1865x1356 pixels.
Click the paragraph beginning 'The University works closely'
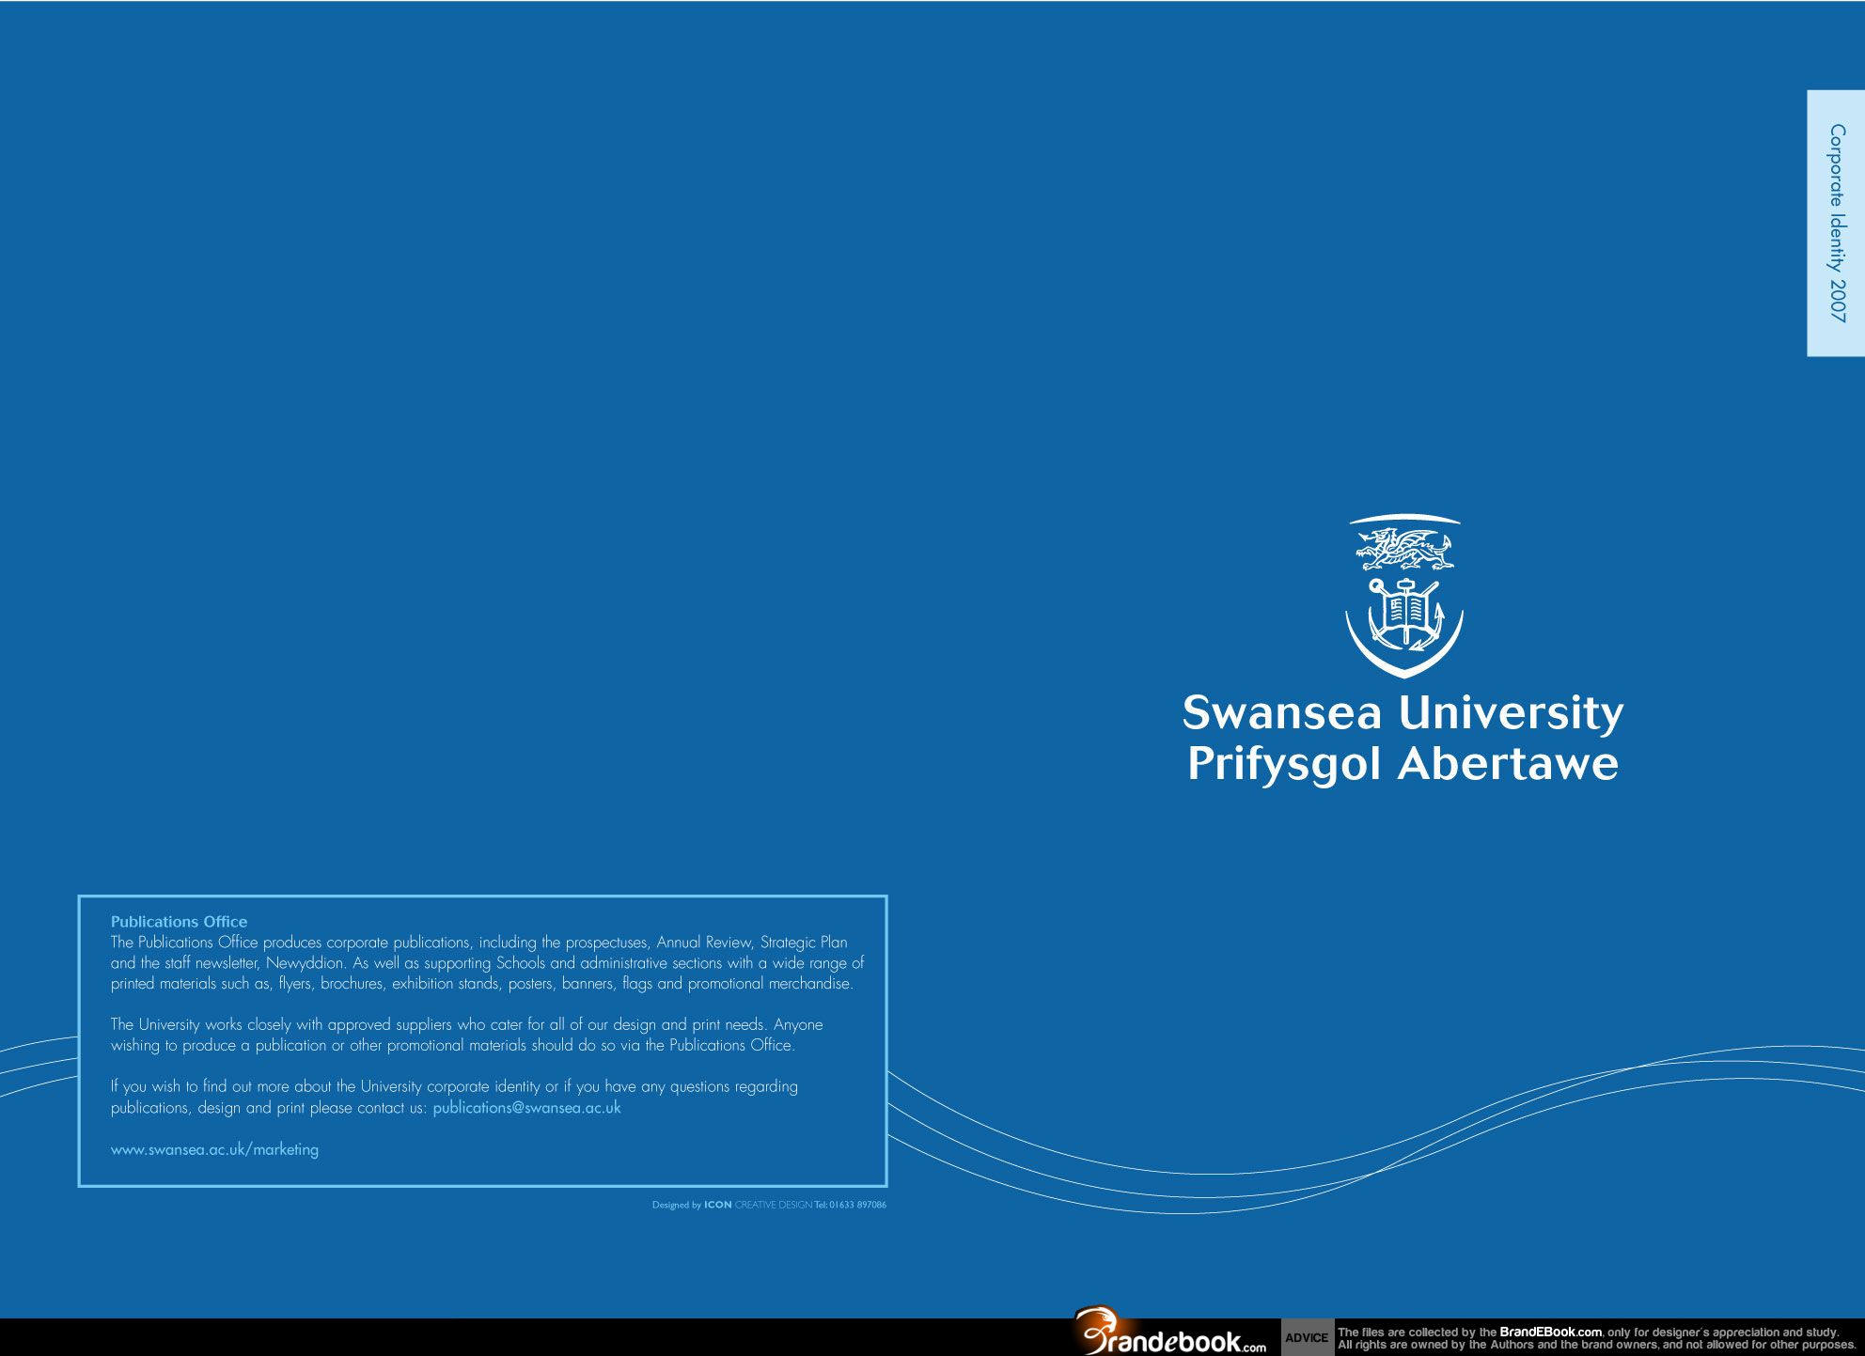(x=466, y=1035)
